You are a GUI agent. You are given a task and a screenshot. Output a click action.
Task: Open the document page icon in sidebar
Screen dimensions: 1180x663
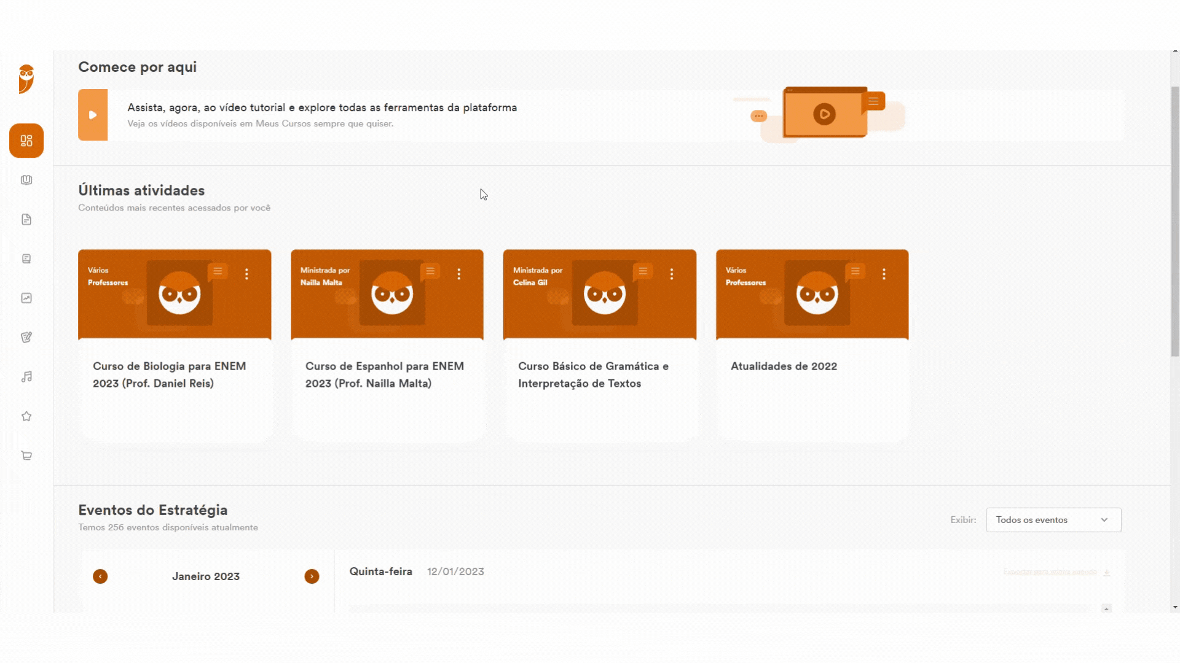coord(26,219)
